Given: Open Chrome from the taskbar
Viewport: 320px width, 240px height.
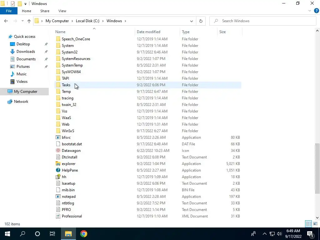Looking at the screenshot, I should 84,234.
